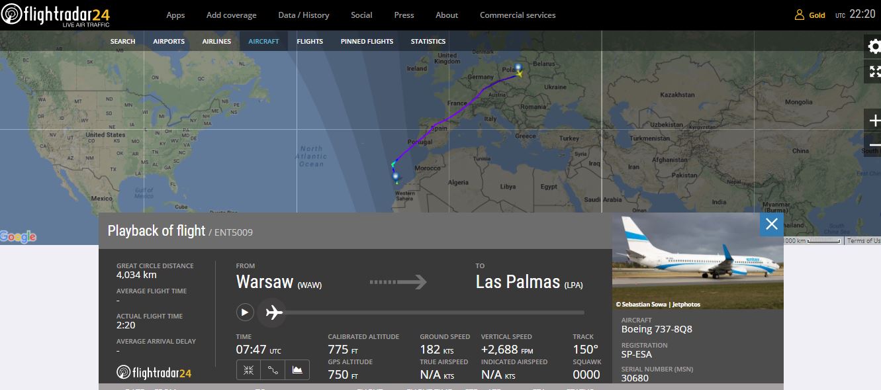
Task: Click registration SP-ESA
Action: tap(636, 354)
